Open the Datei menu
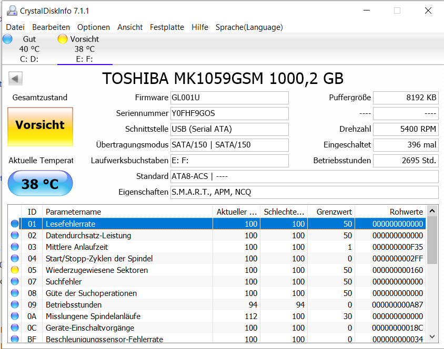This screenshot has height=349, width=444. pos(15,27)
